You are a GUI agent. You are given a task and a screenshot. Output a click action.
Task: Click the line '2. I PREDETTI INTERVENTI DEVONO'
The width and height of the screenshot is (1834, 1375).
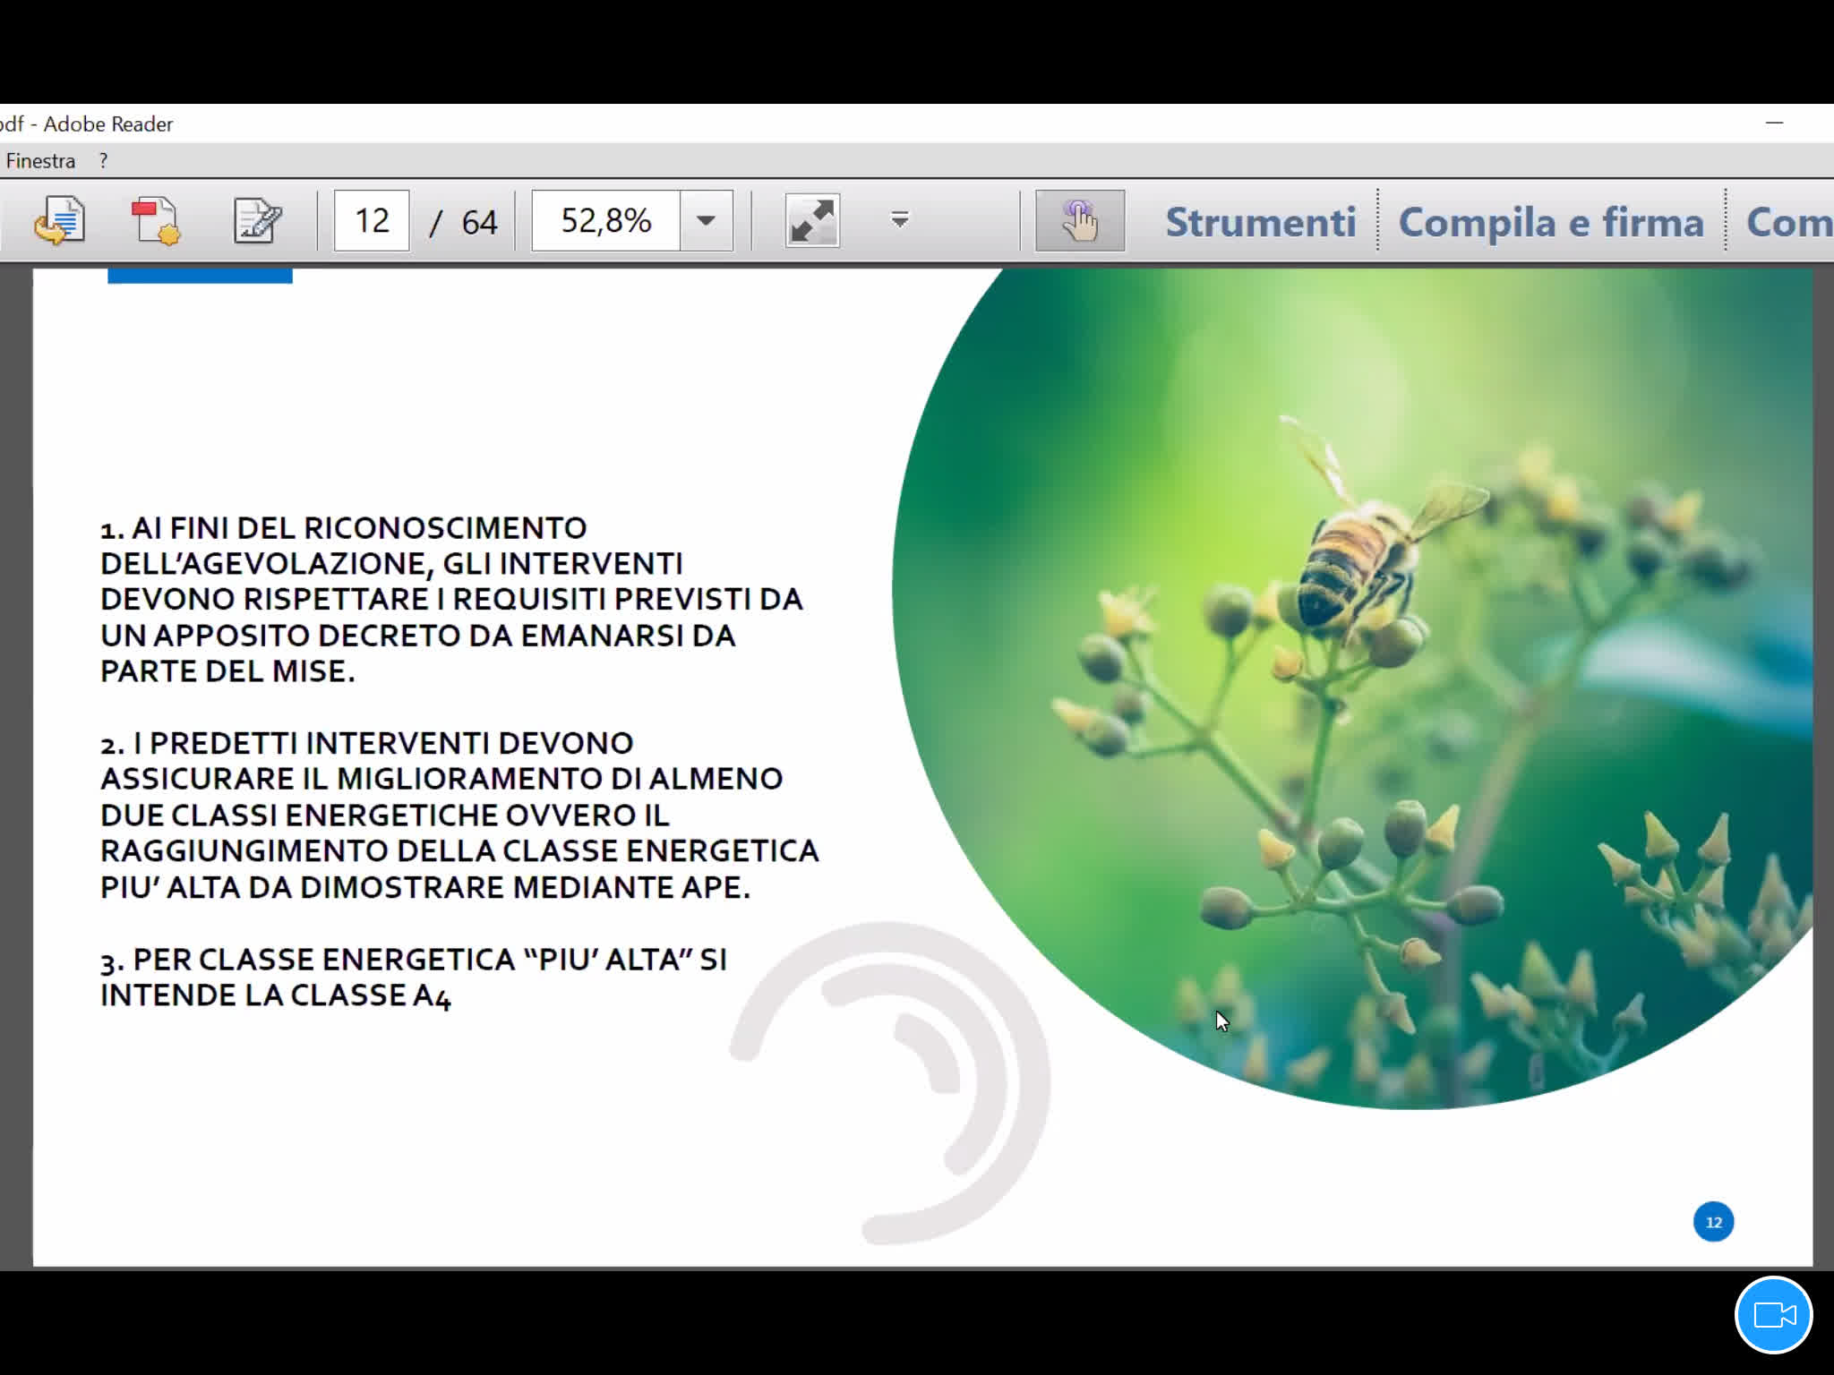[366, 743]
